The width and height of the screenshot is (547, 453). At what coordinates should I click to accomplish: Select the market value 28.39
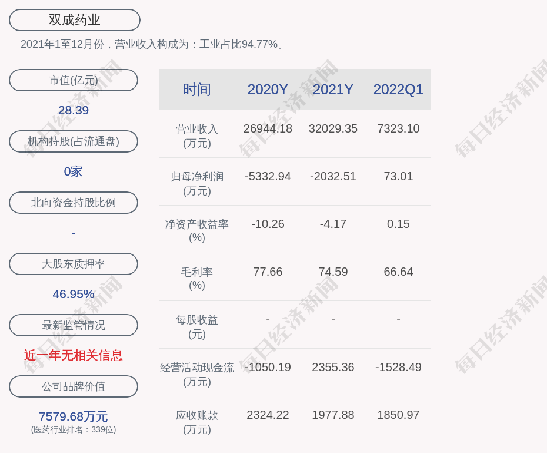tap(74, 110)
